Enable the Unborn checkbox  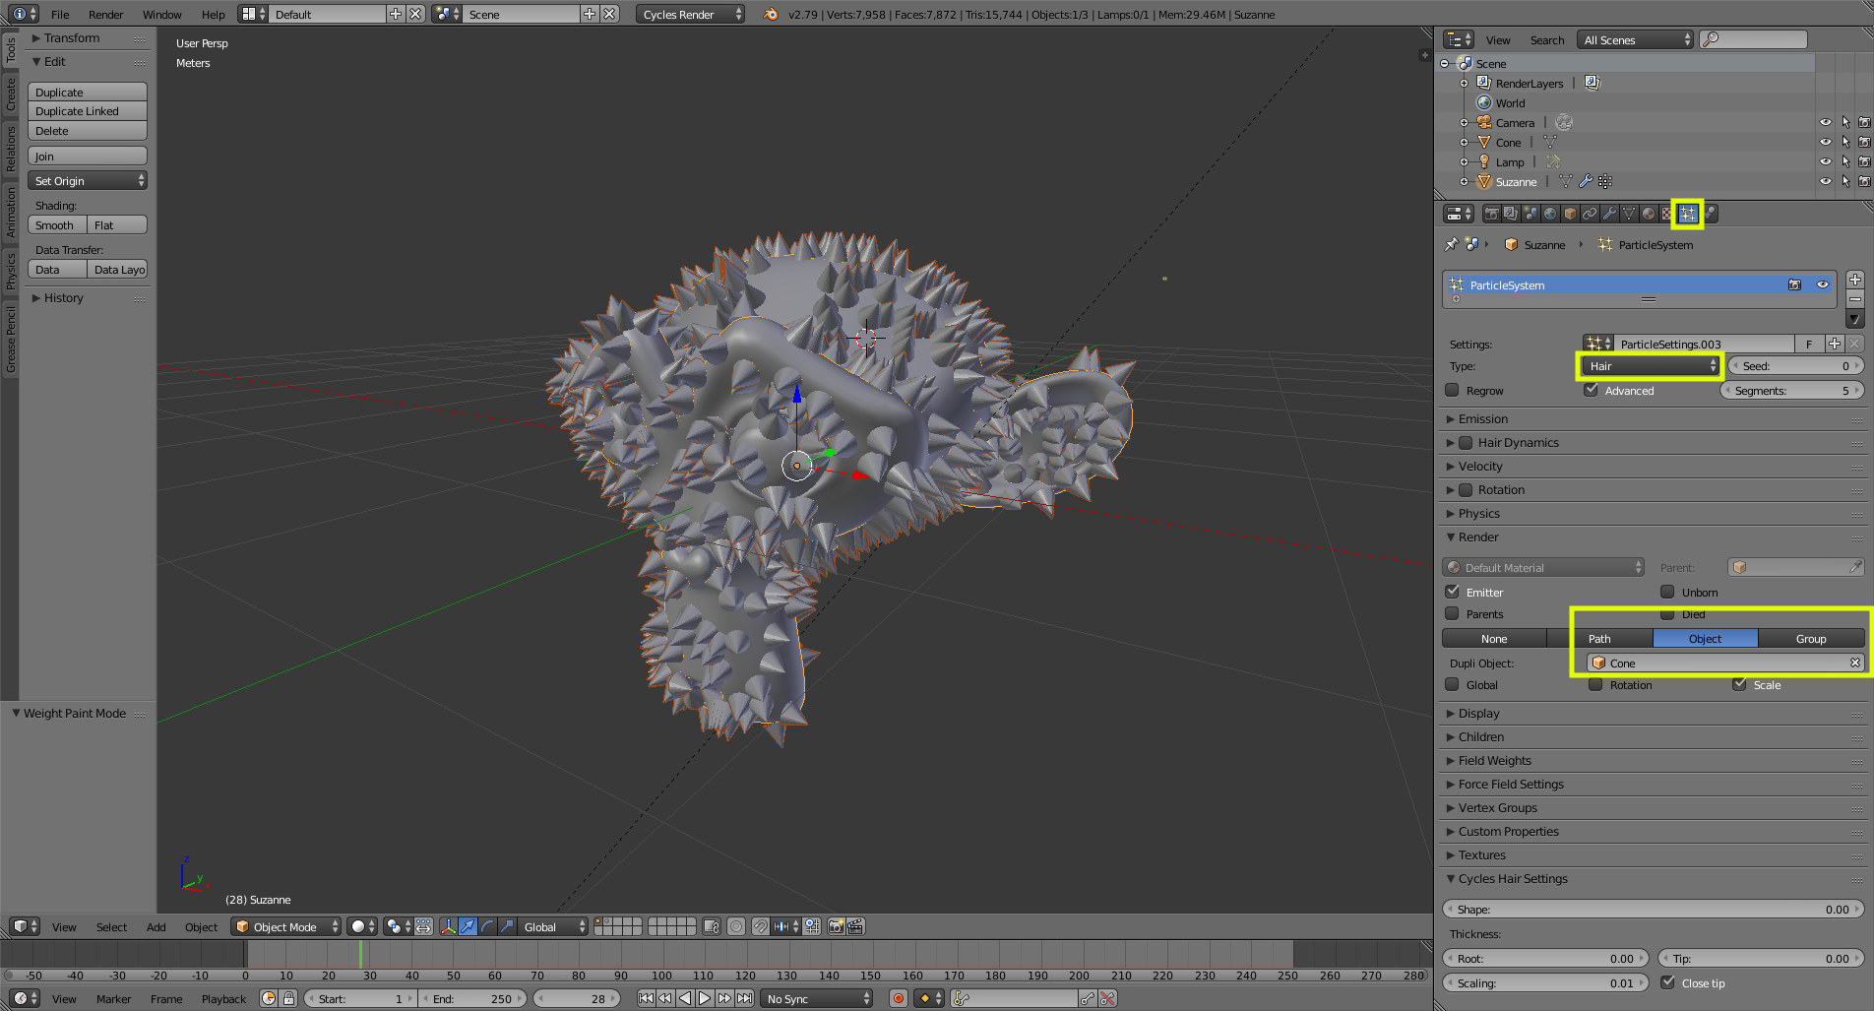pyautogui.click(x=1667, y=592)
